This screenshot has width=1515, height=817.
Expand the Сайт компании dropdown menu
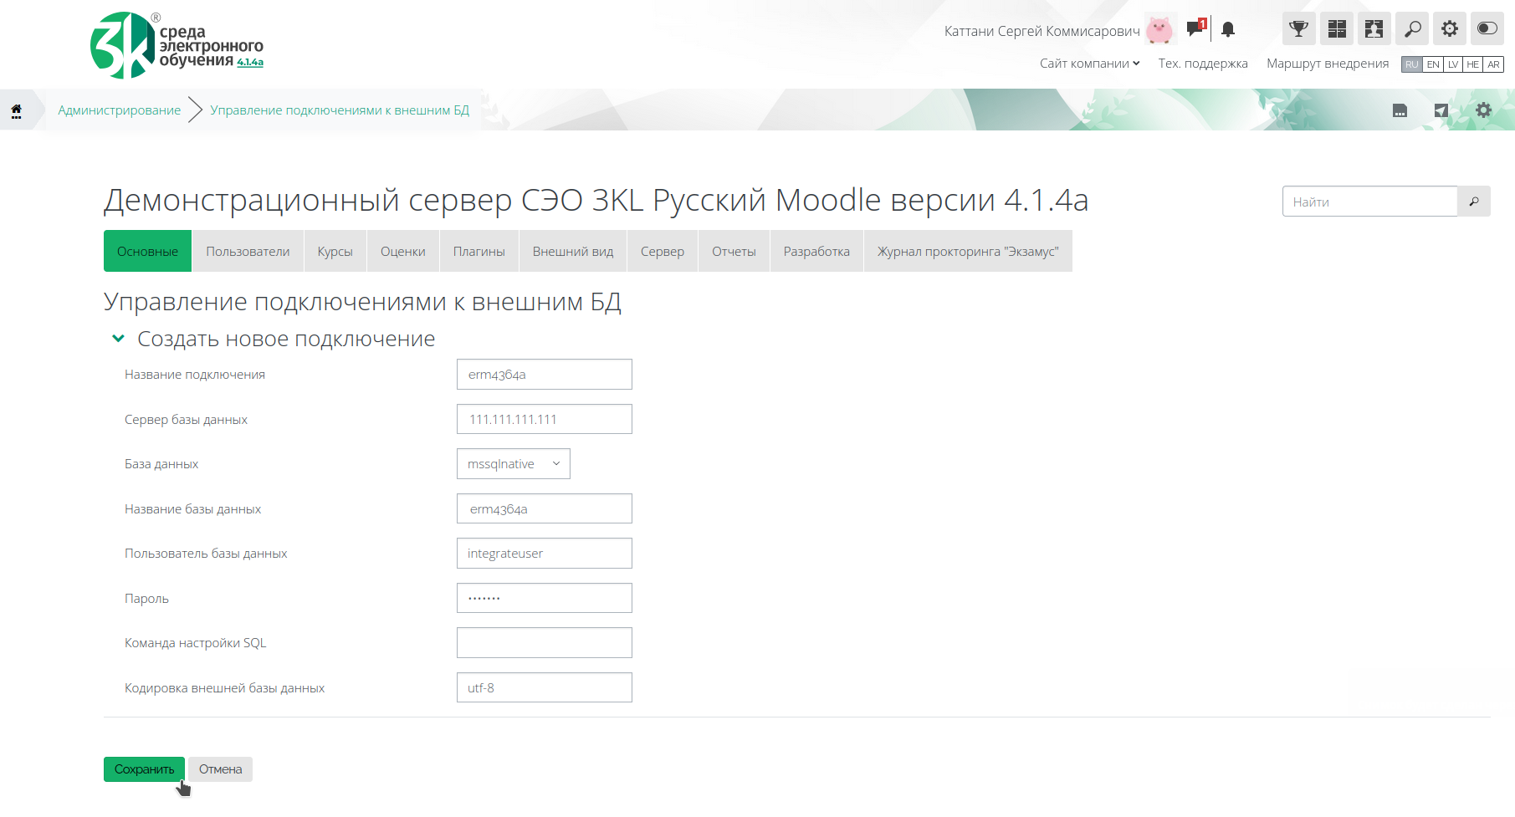1089,64
